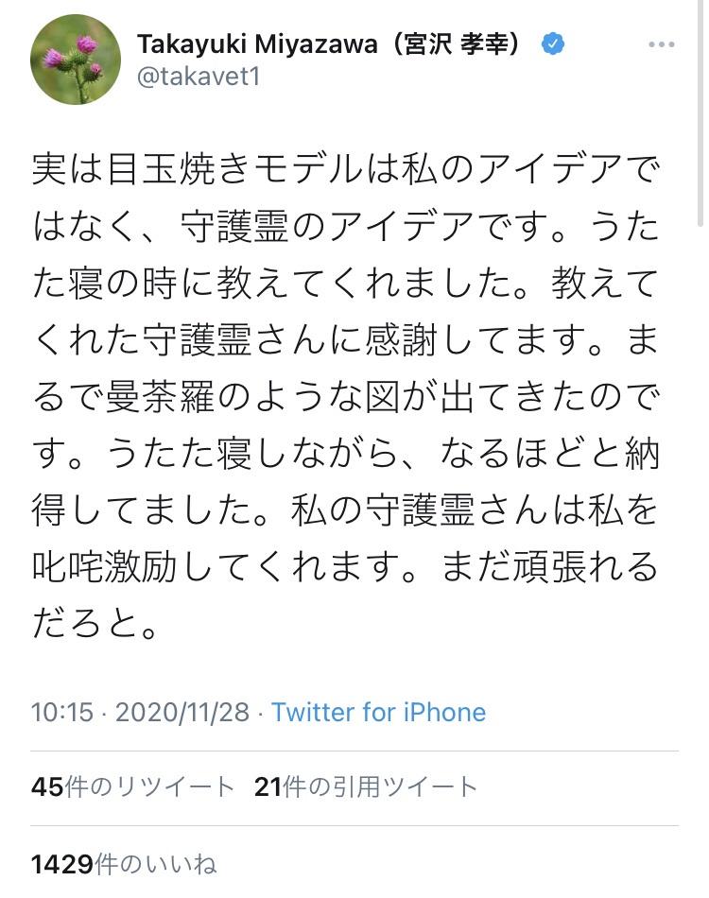The image size is (709, 898).
Task: Click the word 曼荼羅 in the tweet
Action: pyautogui.click(x=174, y=398)
